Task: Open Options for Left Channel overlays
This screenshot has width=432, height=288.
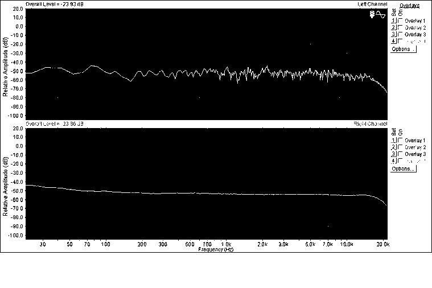Action: click(x=404, y=49)
